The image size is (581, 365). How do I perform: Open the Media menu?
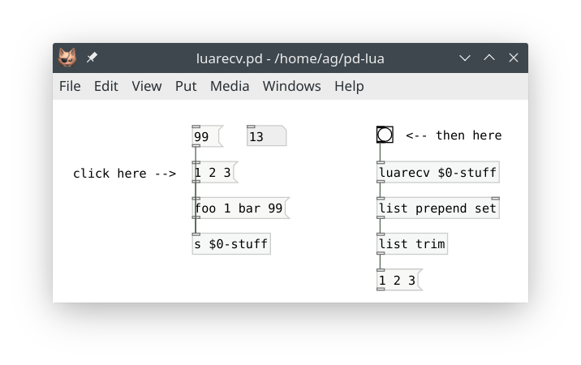coord(230,86)
